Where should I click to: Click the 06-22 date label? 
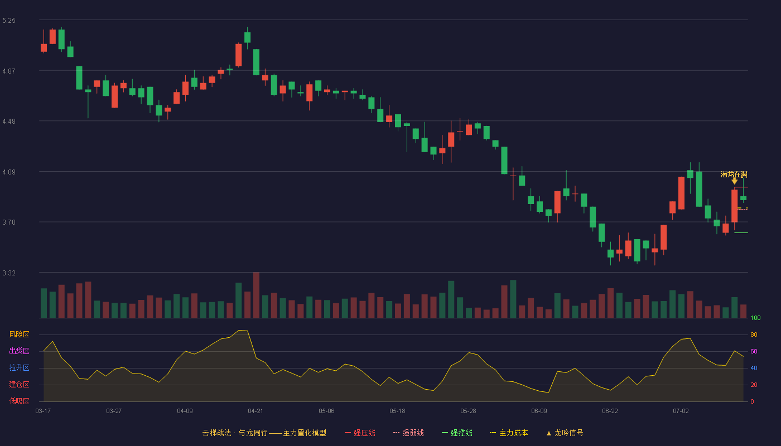coord(610,411)
